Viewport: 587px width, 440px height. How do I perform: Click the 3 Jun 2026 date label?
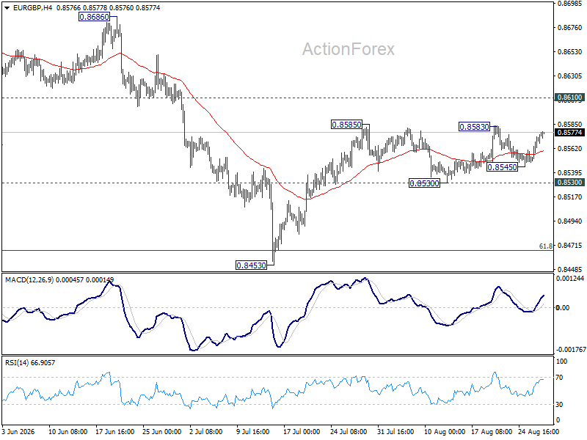coord(18,432)
